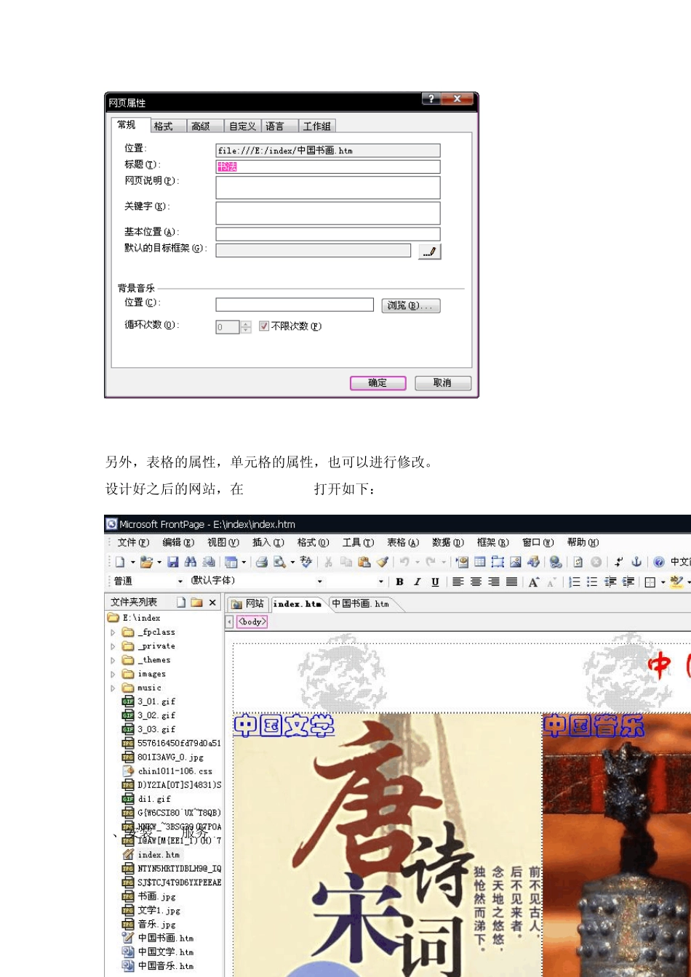Image resolution: width=691 pixels, height=977 pixels.
Task: Expand the music folder
Action: coord(113,688)
